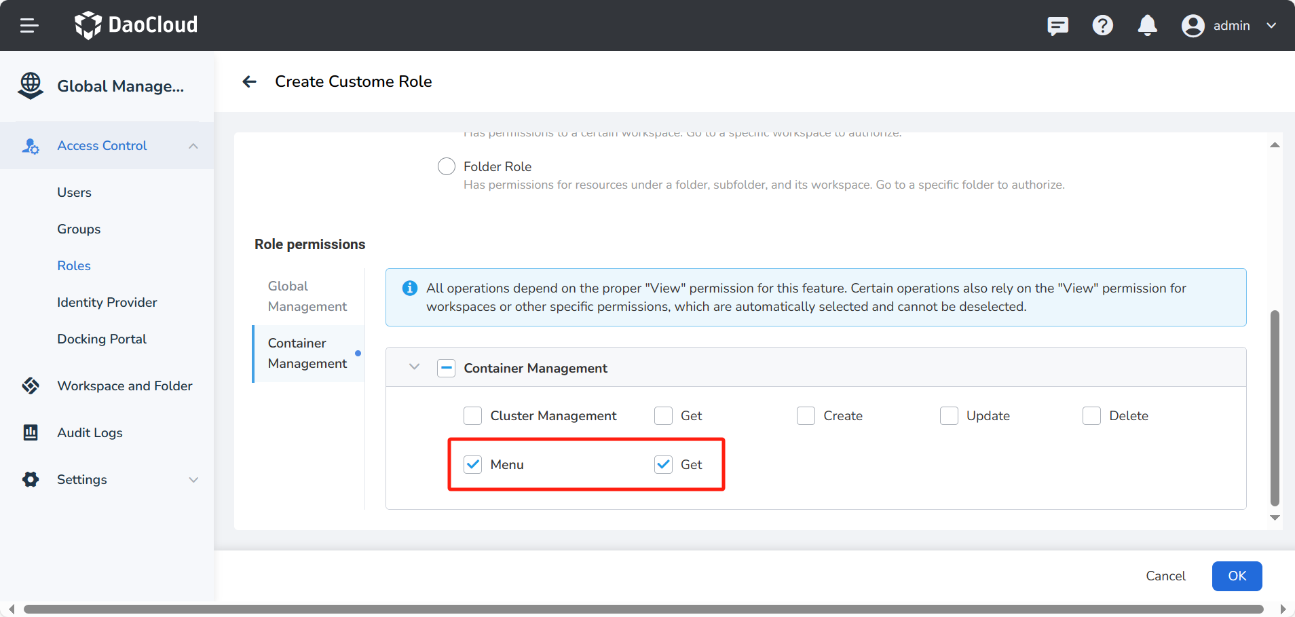Check the Create permission checkbox
1295x617 pixels.
click(806, 415)
